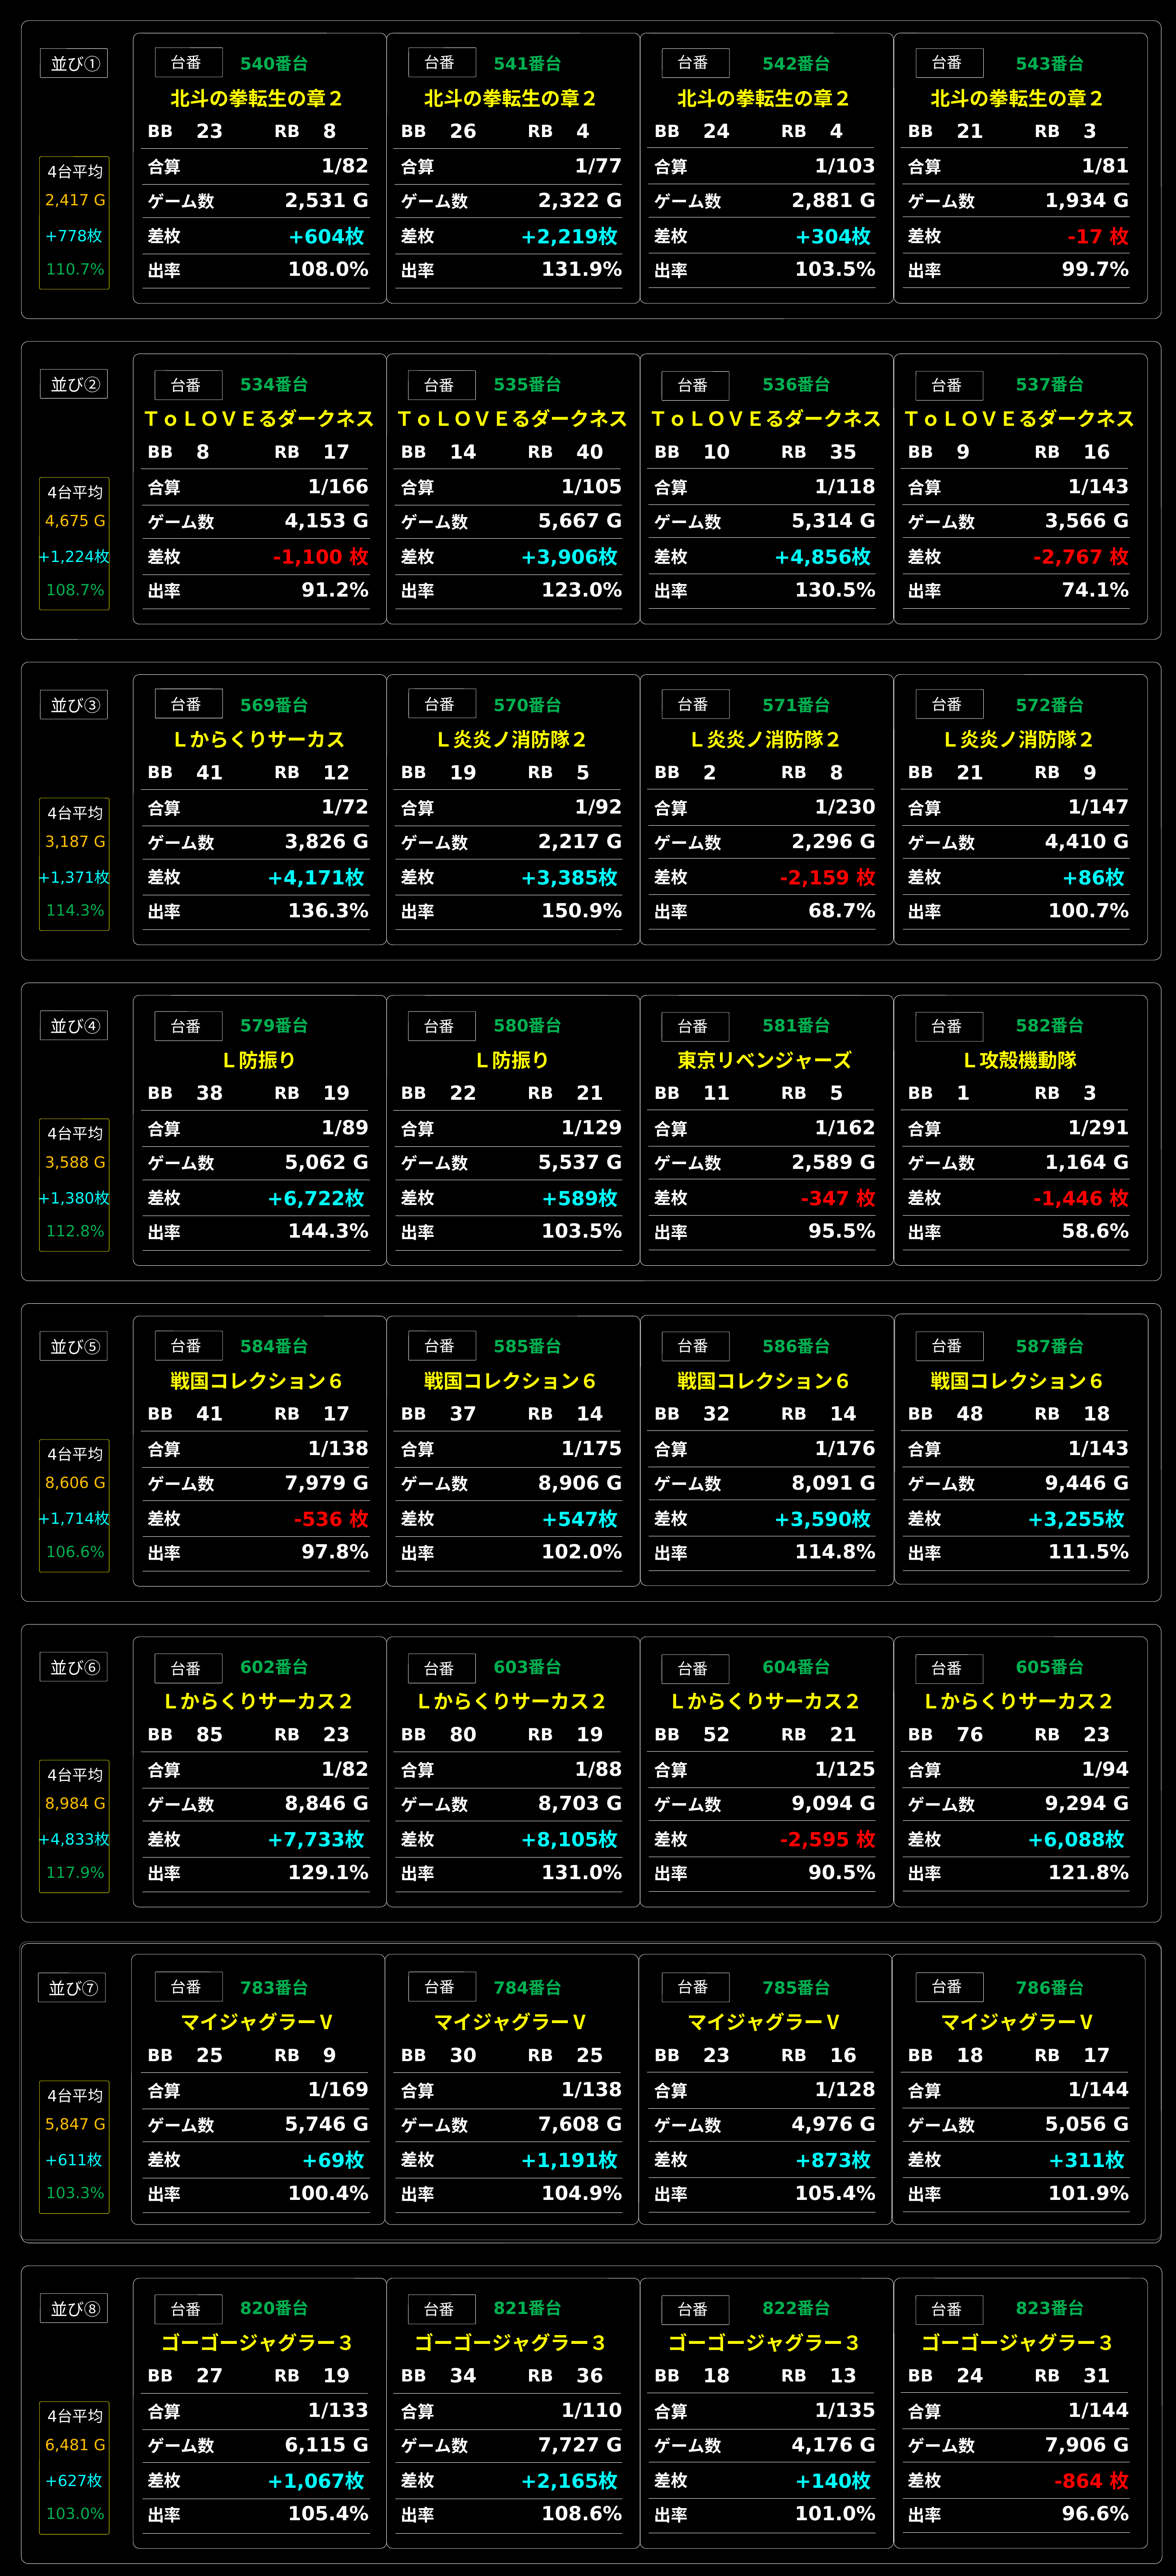Click the 7,608 G game count
1176x2576 pixels.
click(x=580, y=2125)
